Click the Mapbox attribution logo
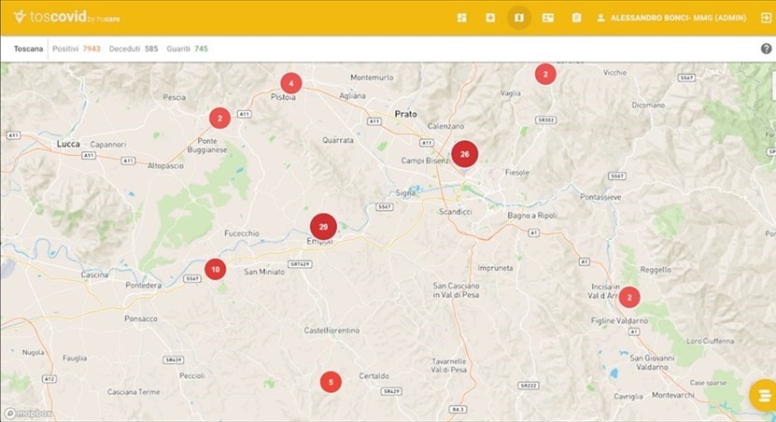776x422 pixels. (28, 413)
